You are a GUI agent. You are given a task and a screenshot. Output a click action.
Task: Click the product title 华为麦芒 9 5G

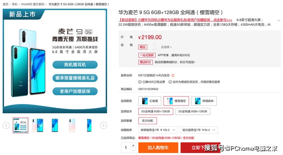click(x=171, y=13)
